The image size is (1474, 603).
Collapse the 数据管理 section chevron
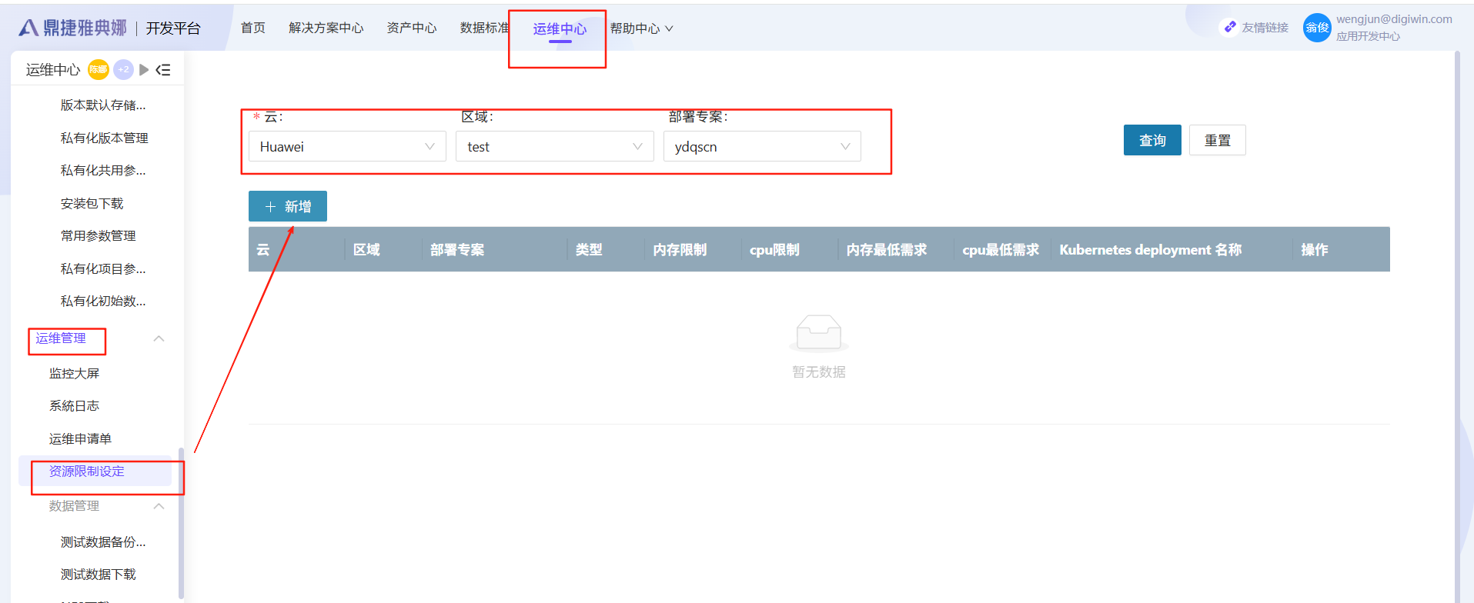159,506
